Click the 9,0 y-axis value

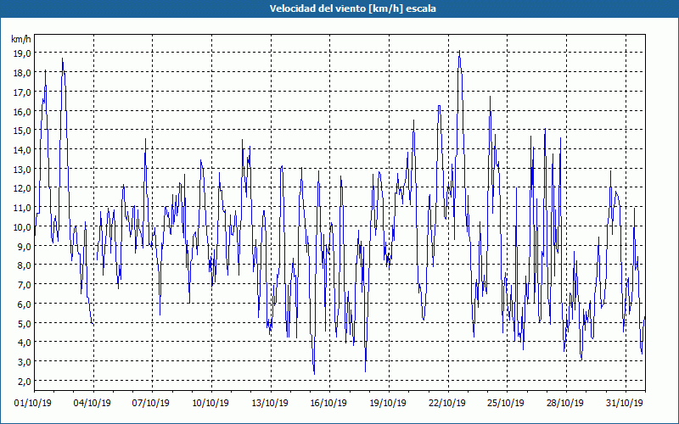tap(25, 246)
